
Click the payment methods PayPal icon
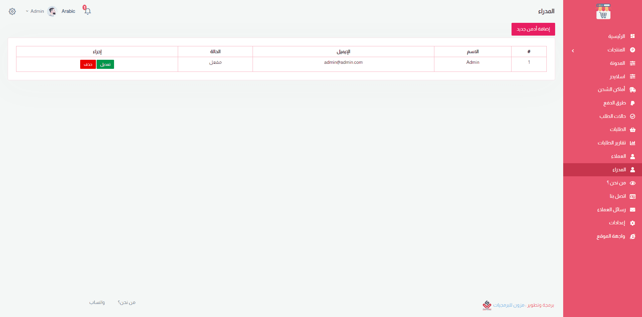point(633,103)
